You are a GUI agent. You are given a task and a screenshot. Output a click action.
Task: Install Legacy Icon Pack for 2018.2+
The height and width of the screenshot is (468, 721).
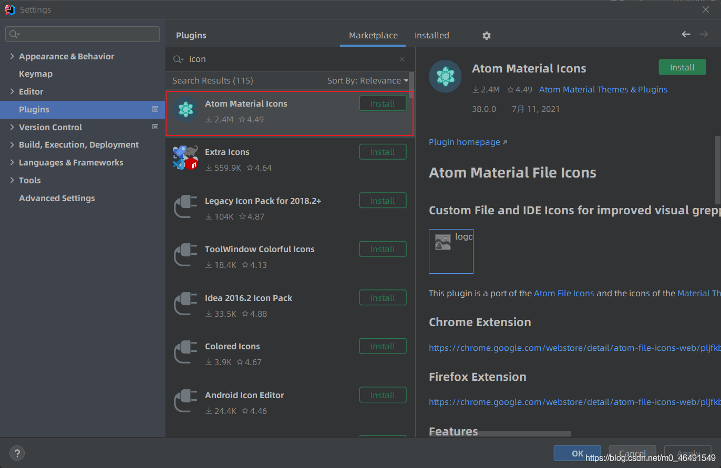pyautogui.click(x=383, y=201)
